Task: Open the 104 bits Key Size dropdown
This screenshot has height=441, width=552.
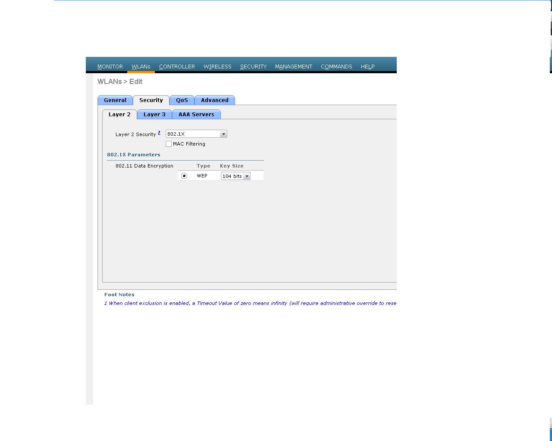Action: click(x=235, y=176)
